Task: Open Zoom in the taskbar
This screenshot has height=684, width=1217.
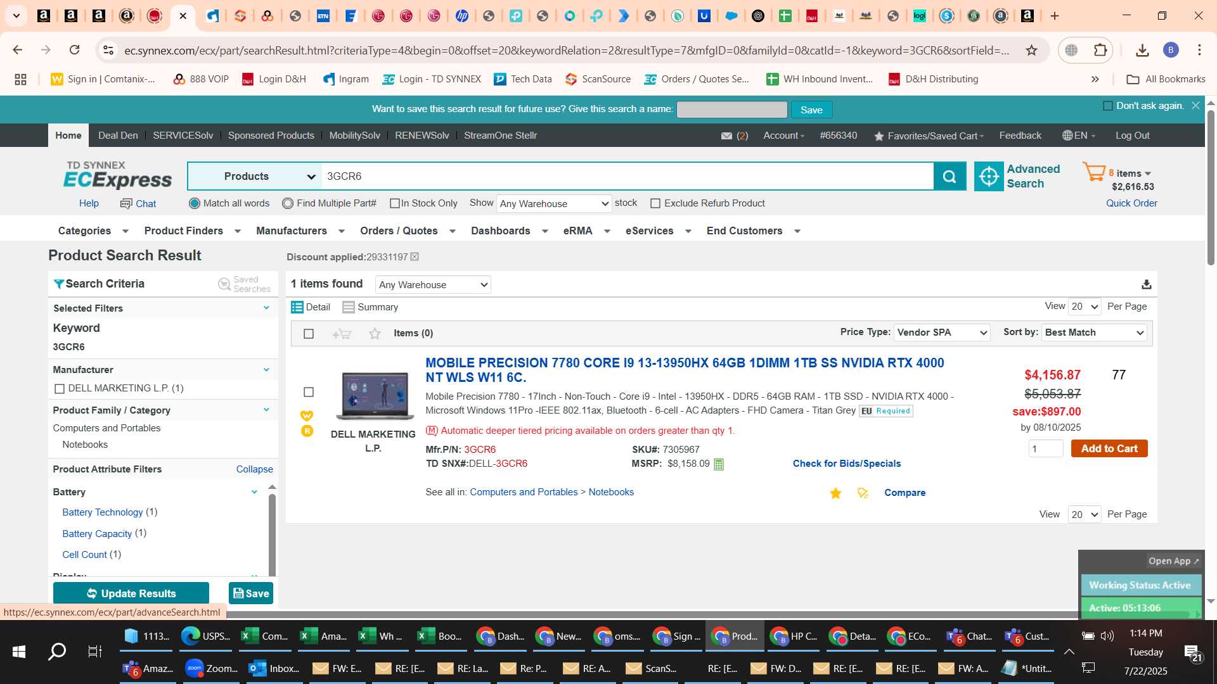Action: (x=212, y=668)
